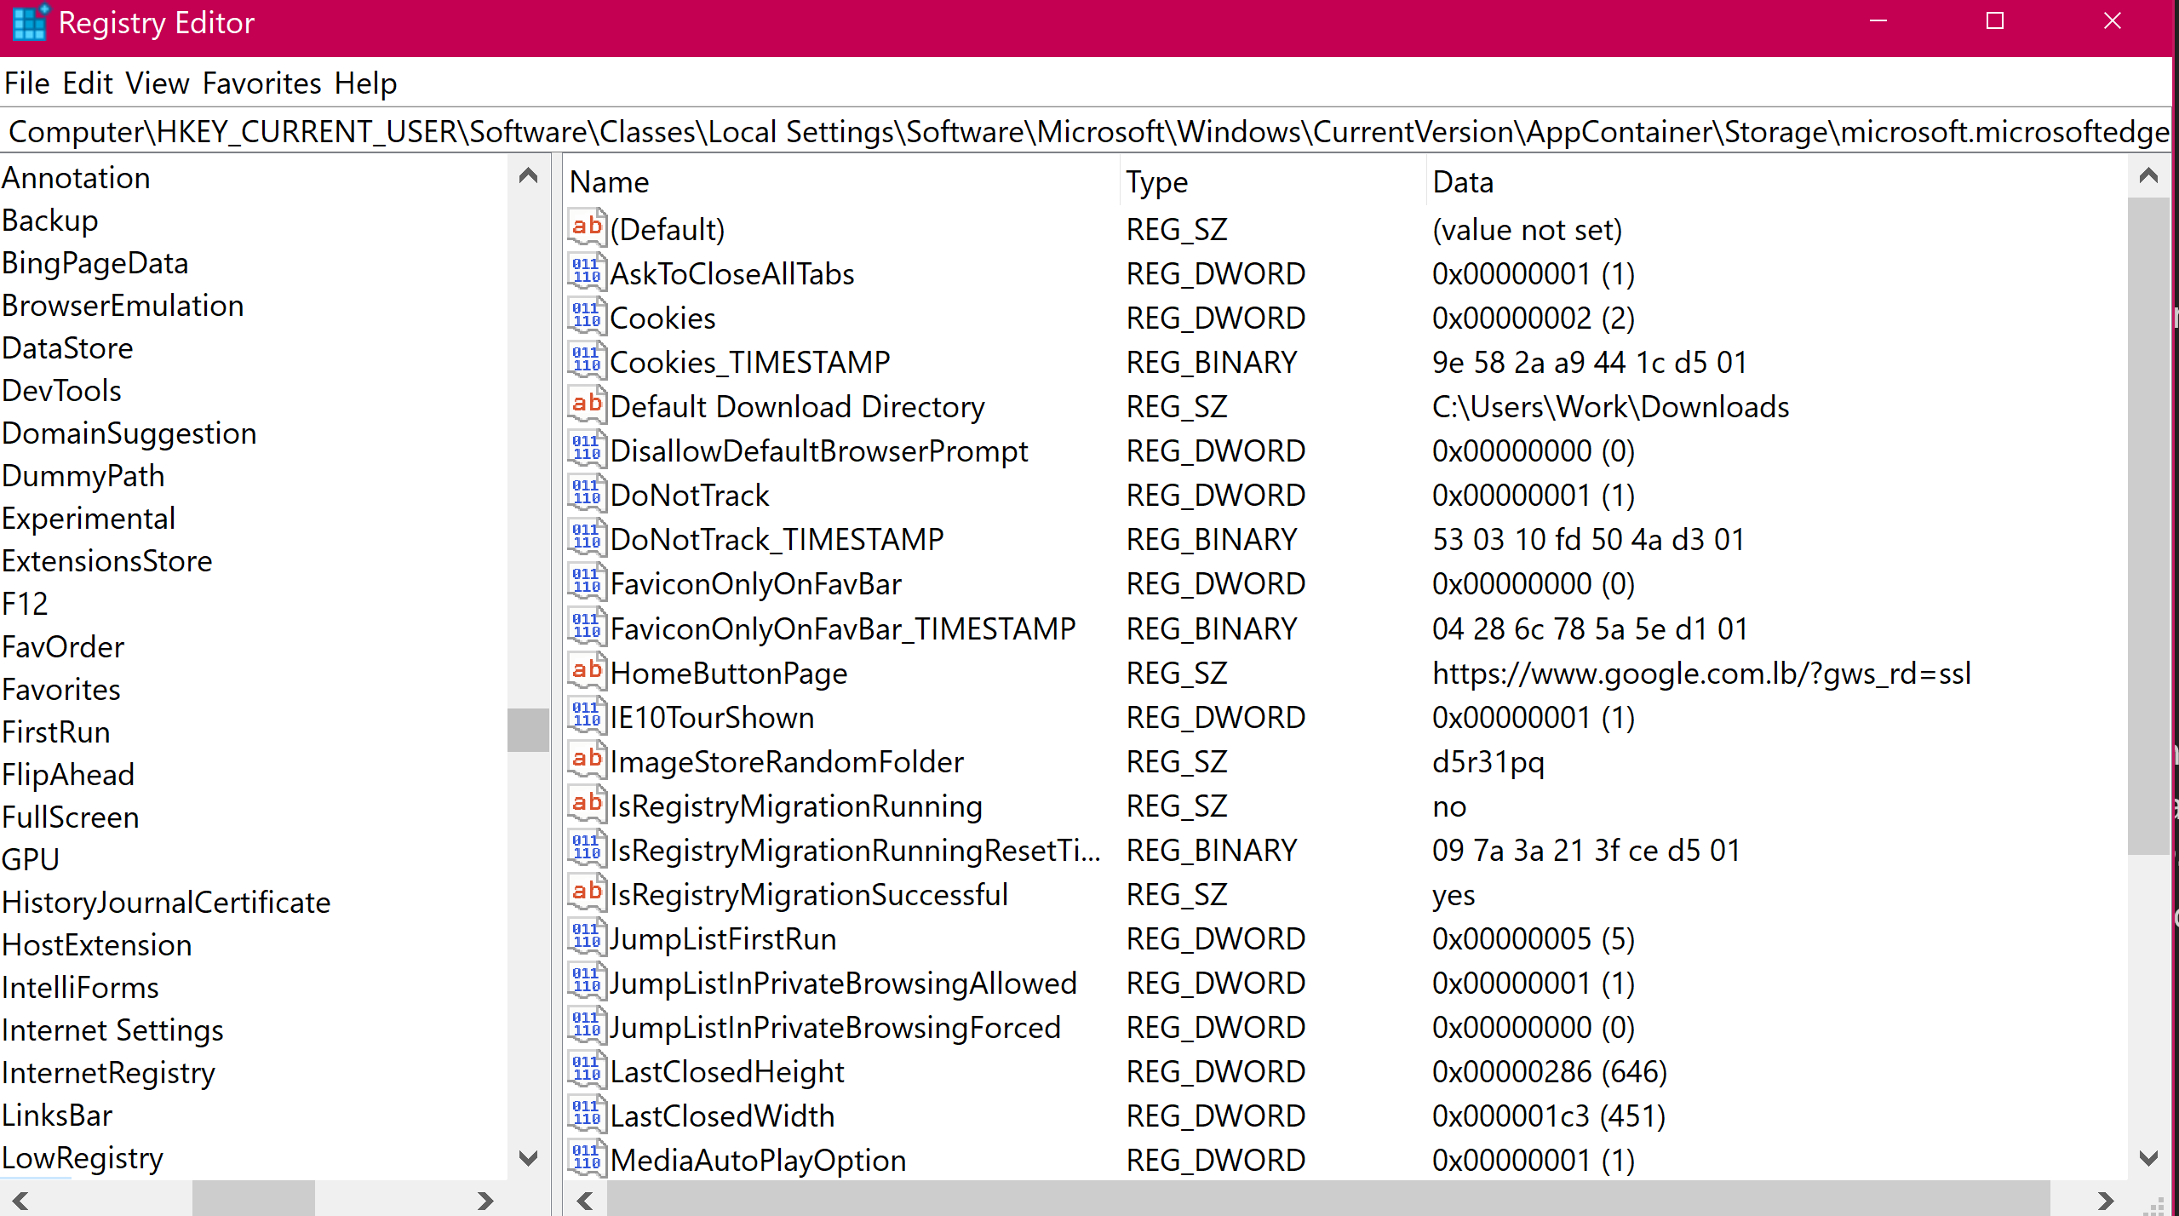The image size is (2179, 1216).
Task: Select the Internet Settings key
Action: [112, 1030]
